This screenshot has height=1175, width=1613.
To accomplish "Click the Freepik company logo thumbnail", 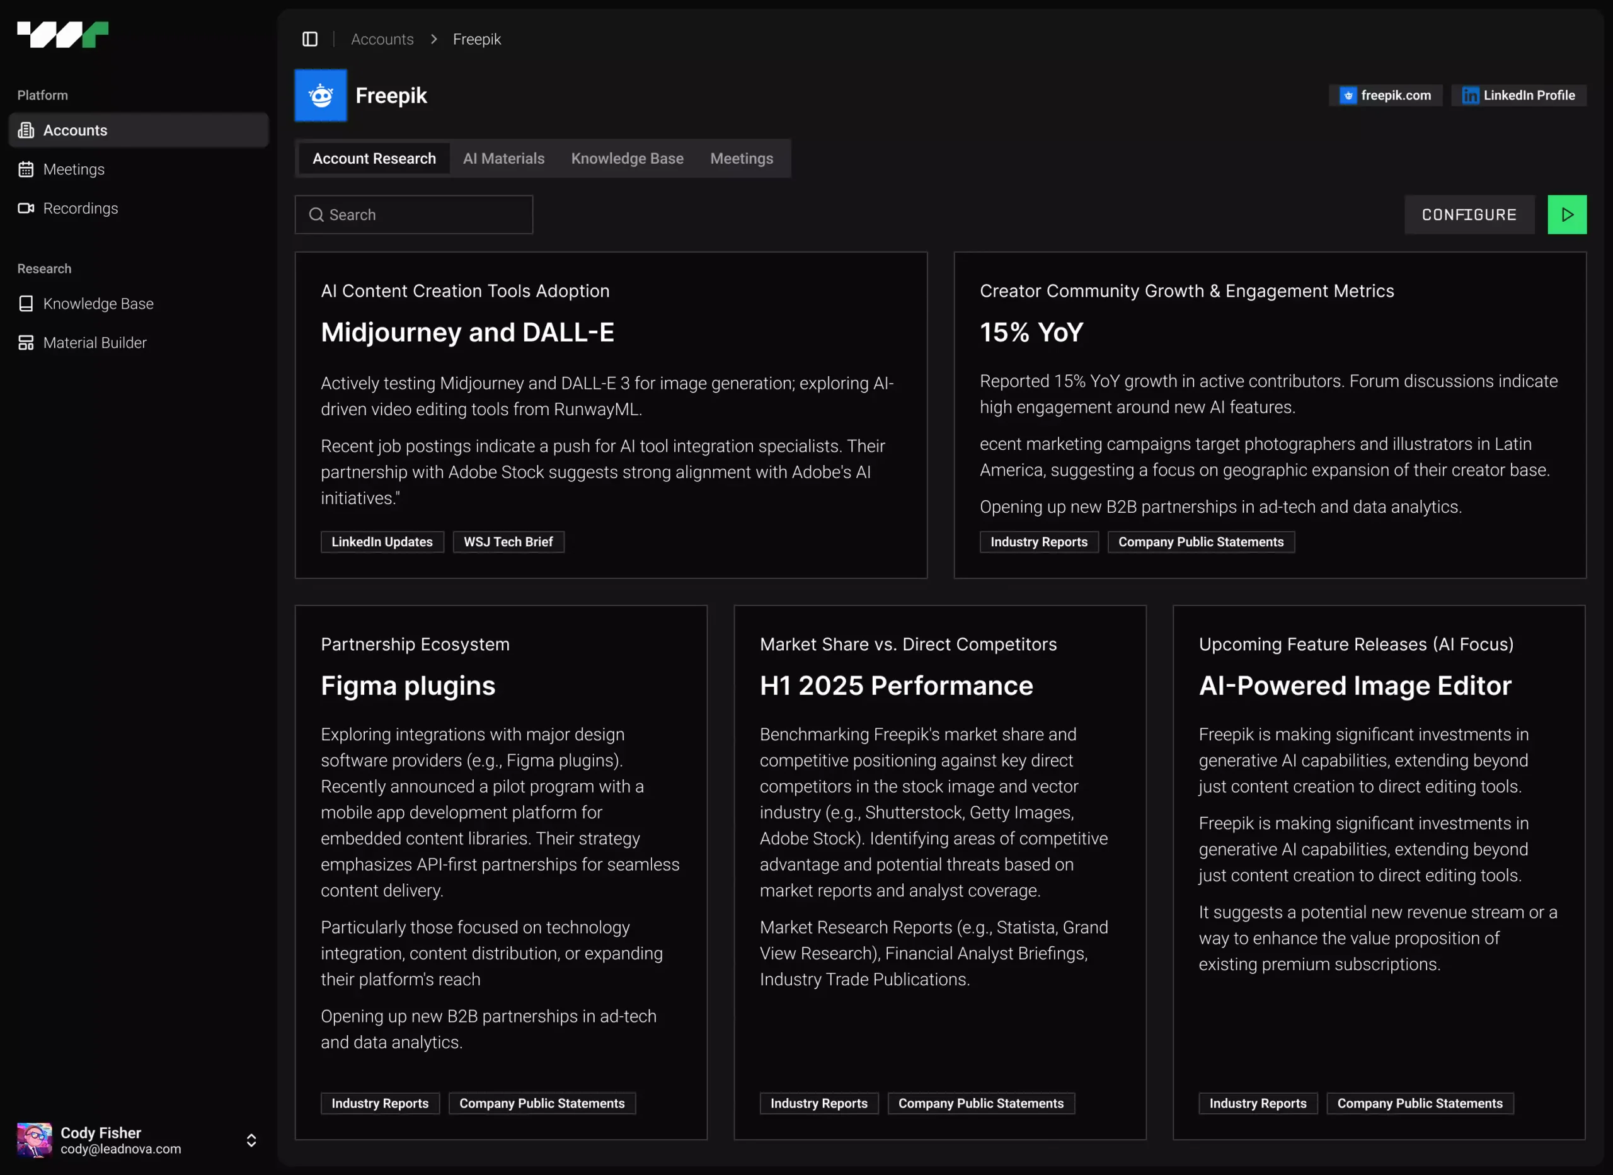I will pos(321,95).
